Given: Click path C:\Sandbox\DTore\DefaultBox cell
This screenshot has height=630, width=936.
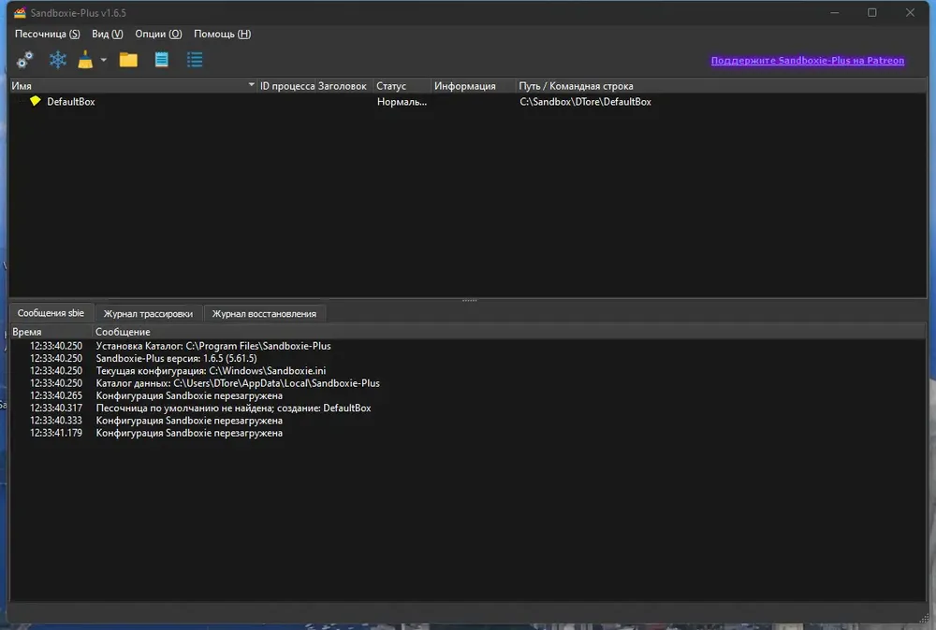Looking at the screenshot, I should (585, 102).
